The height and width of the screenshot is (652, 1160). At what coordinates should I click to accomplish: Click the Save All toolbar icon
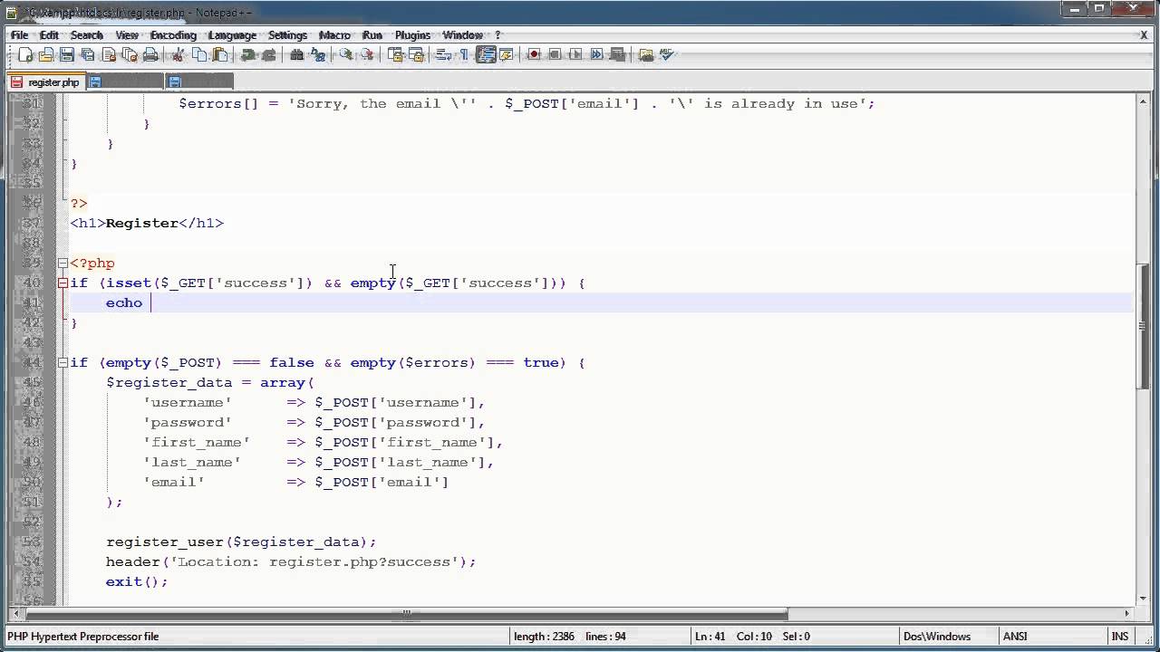[x=87, y=55]
